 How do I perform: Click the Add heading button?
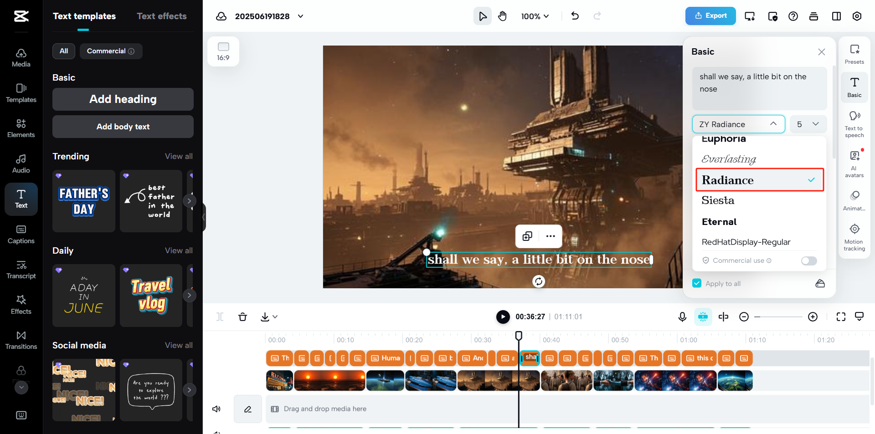(x=123, y=99)
